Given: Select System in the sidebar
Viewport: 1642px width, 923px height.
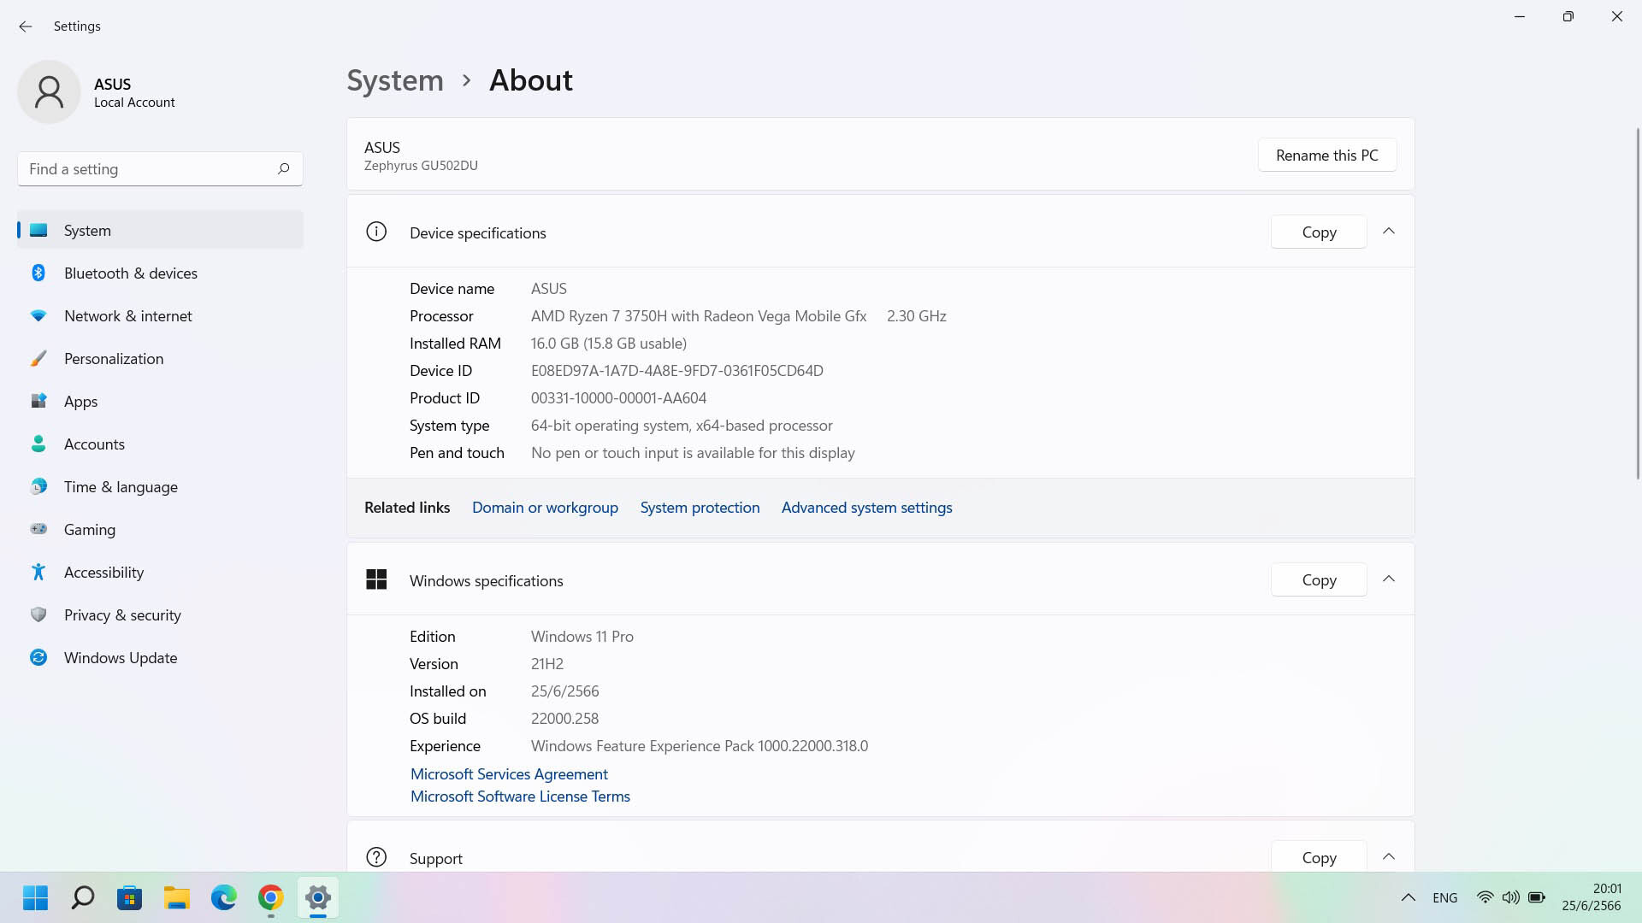Looking at the screenshot, I should [160, 230].
